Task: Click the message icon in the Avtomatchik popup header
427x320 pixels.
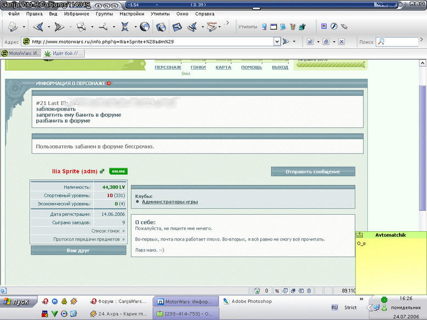Action: pos(359,235)
